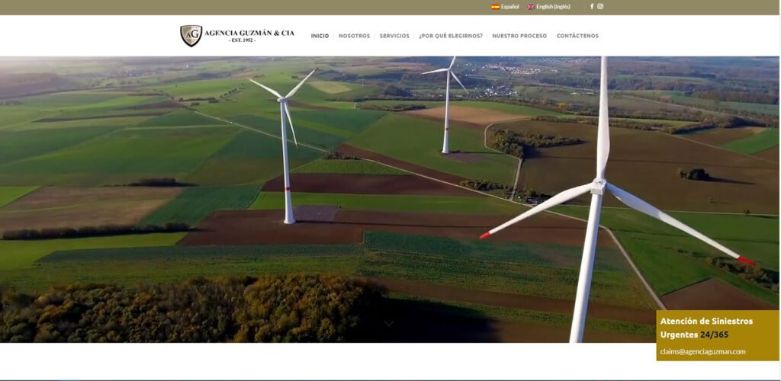
Task: Click the scroll-down chevron on hero
Action: [x=389, y=323]
